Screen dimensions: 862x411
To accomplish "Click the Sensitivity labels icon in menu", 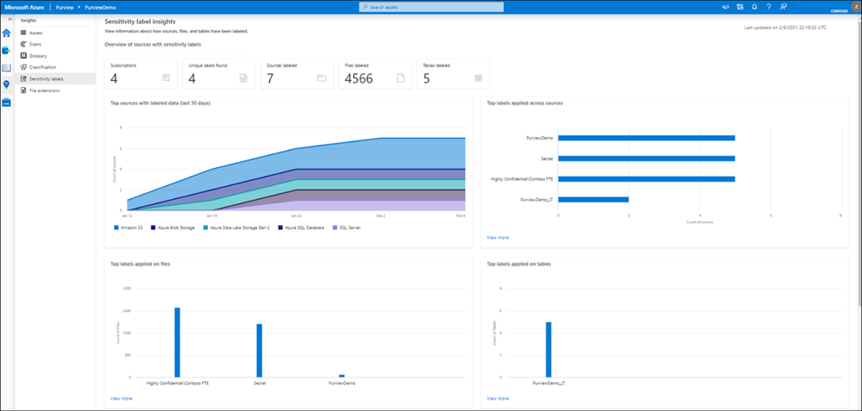I will (23, 78).
